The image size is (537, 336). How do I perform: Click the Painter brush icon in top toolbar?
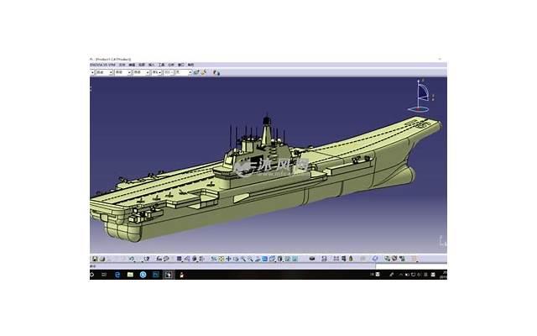tap(196, 72)
